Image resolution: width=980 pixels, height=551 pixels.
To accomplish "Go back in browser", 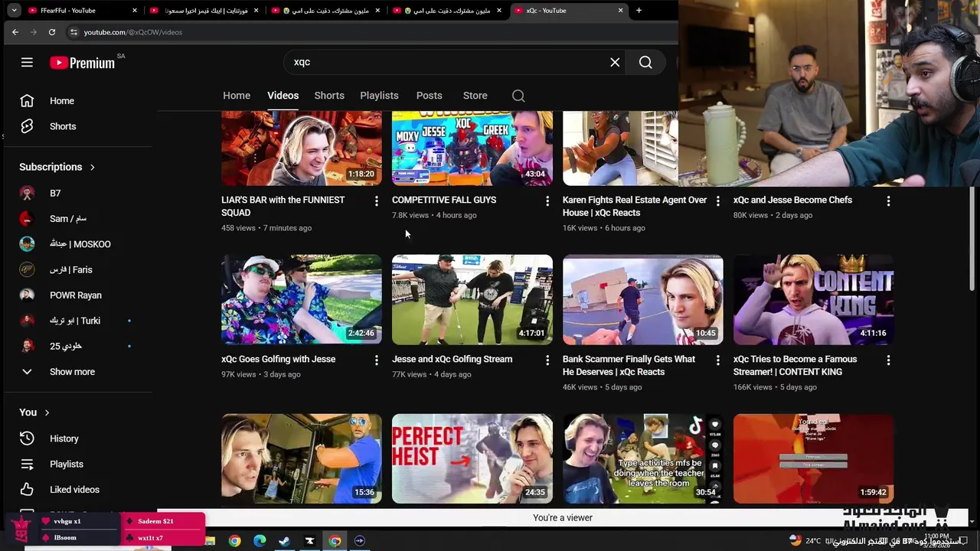I will point(15,32).
